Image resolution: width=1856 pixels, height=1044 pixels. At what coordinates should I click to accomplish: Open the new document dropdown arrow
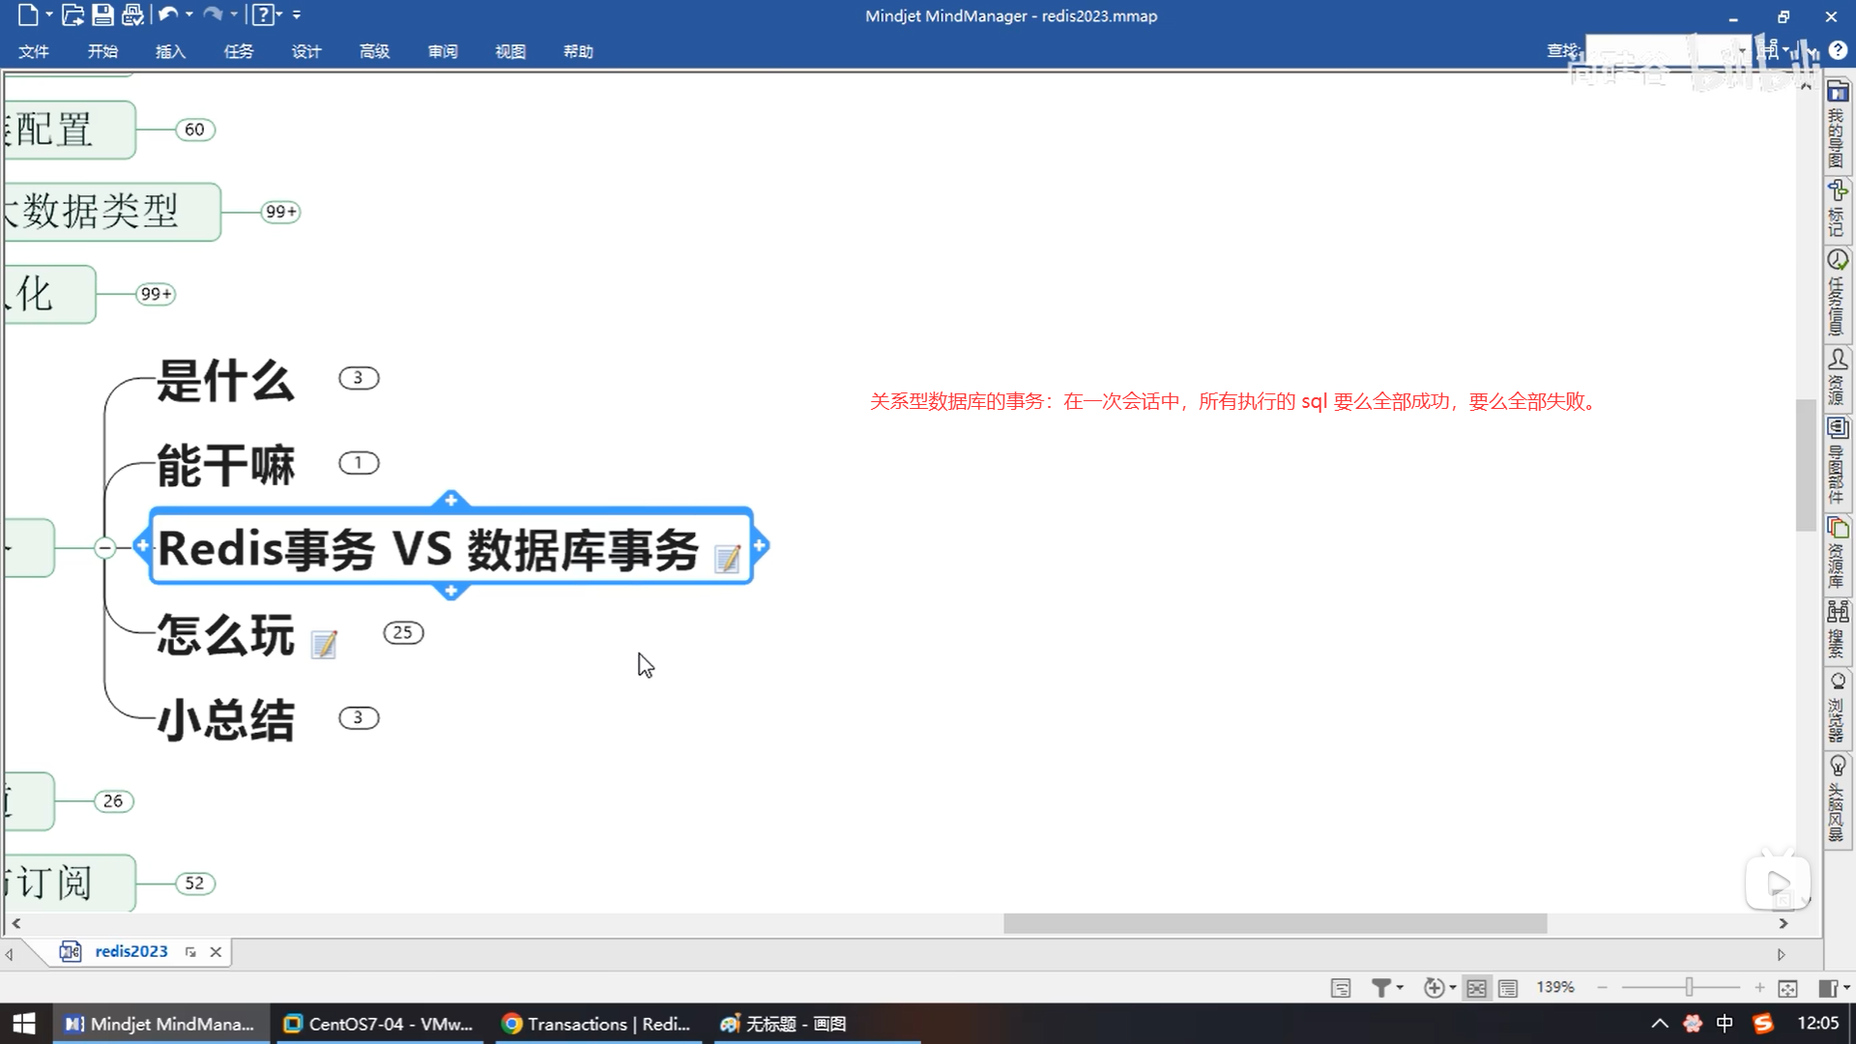pos(49,14)
